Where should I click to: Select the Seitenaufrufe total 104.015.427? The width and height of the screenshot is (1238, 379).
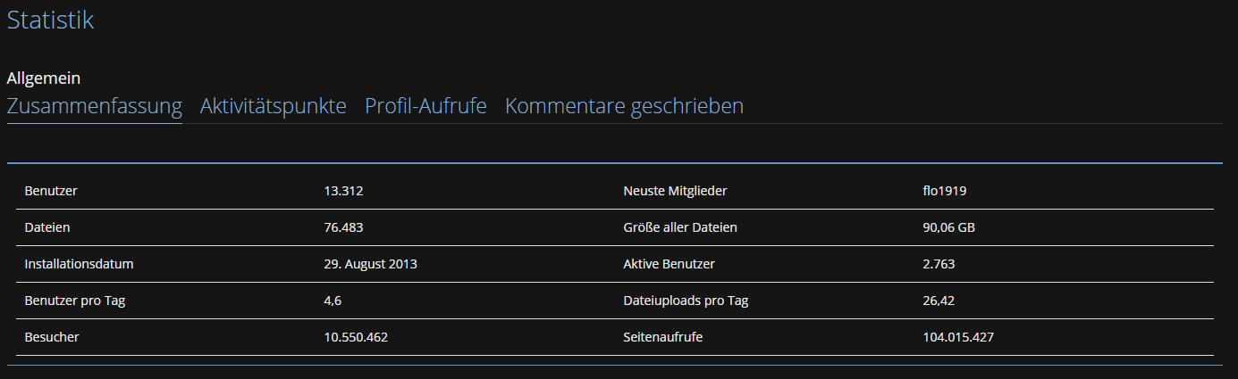958,337
